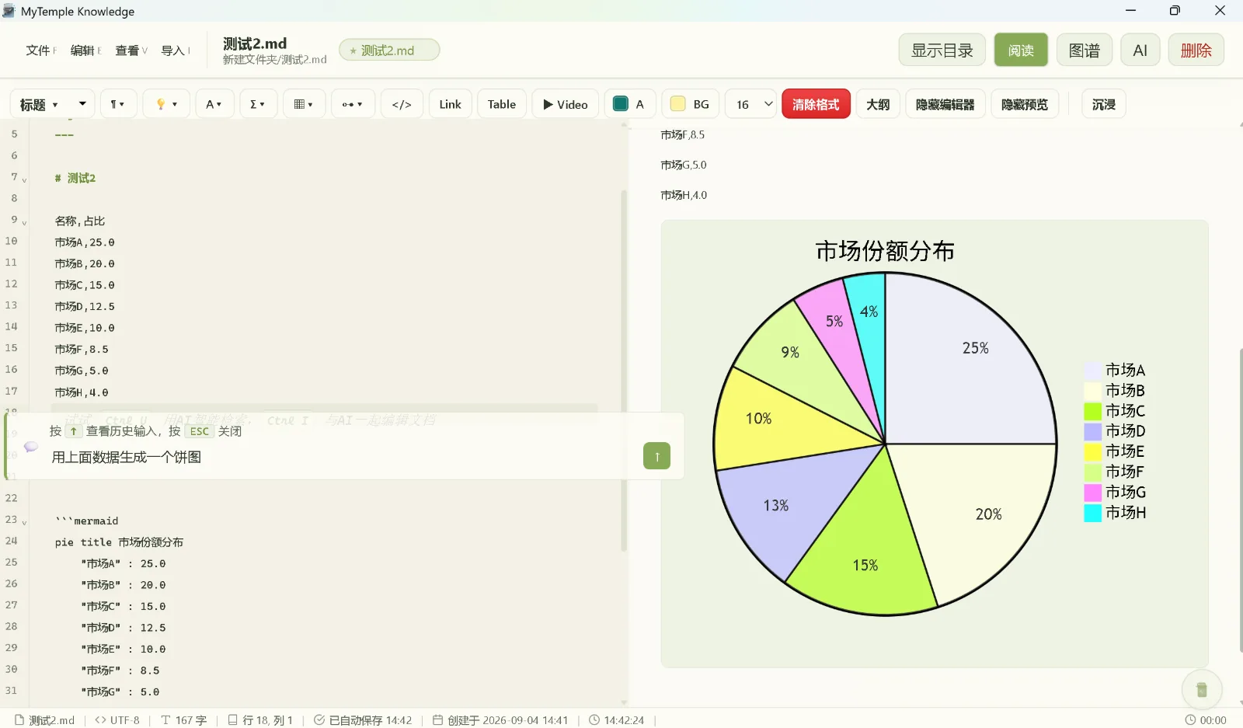Collapse the fold arrow on line 23
The height and width of the screenshot is (728, 1243).
point(24,523)
